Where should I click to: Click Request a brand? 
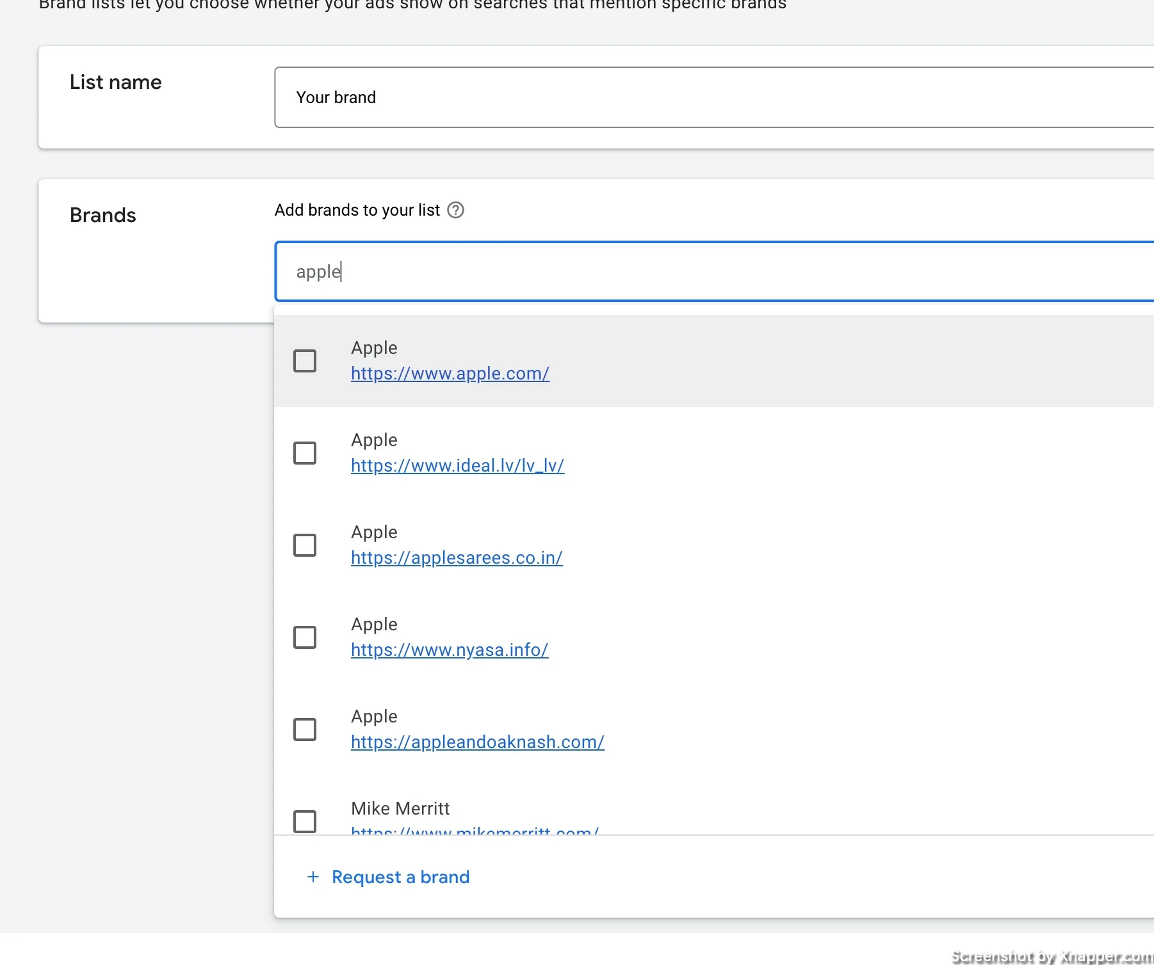click(401, 877)
